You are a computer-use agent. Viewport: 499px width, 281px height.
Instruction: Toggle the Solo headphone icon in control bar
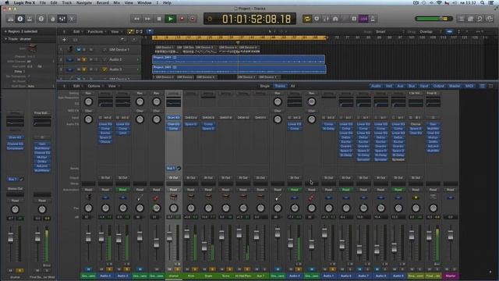(335, 19)
